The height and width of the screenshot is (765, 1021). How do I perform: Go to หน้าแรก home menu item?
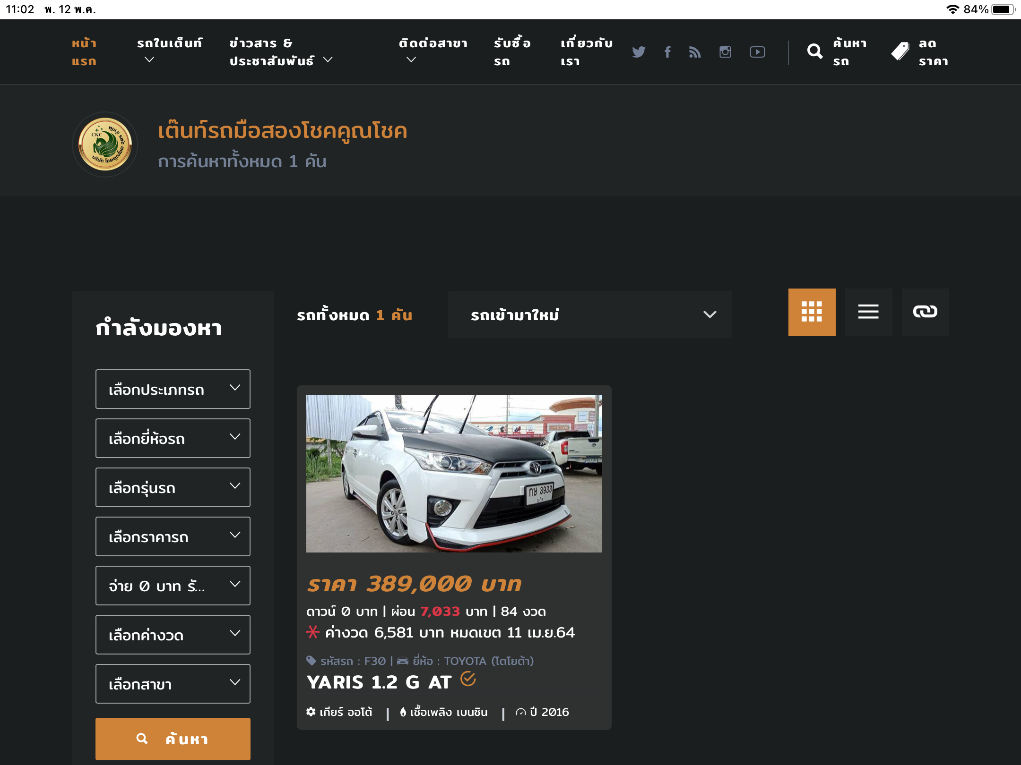tap(84, 52)
